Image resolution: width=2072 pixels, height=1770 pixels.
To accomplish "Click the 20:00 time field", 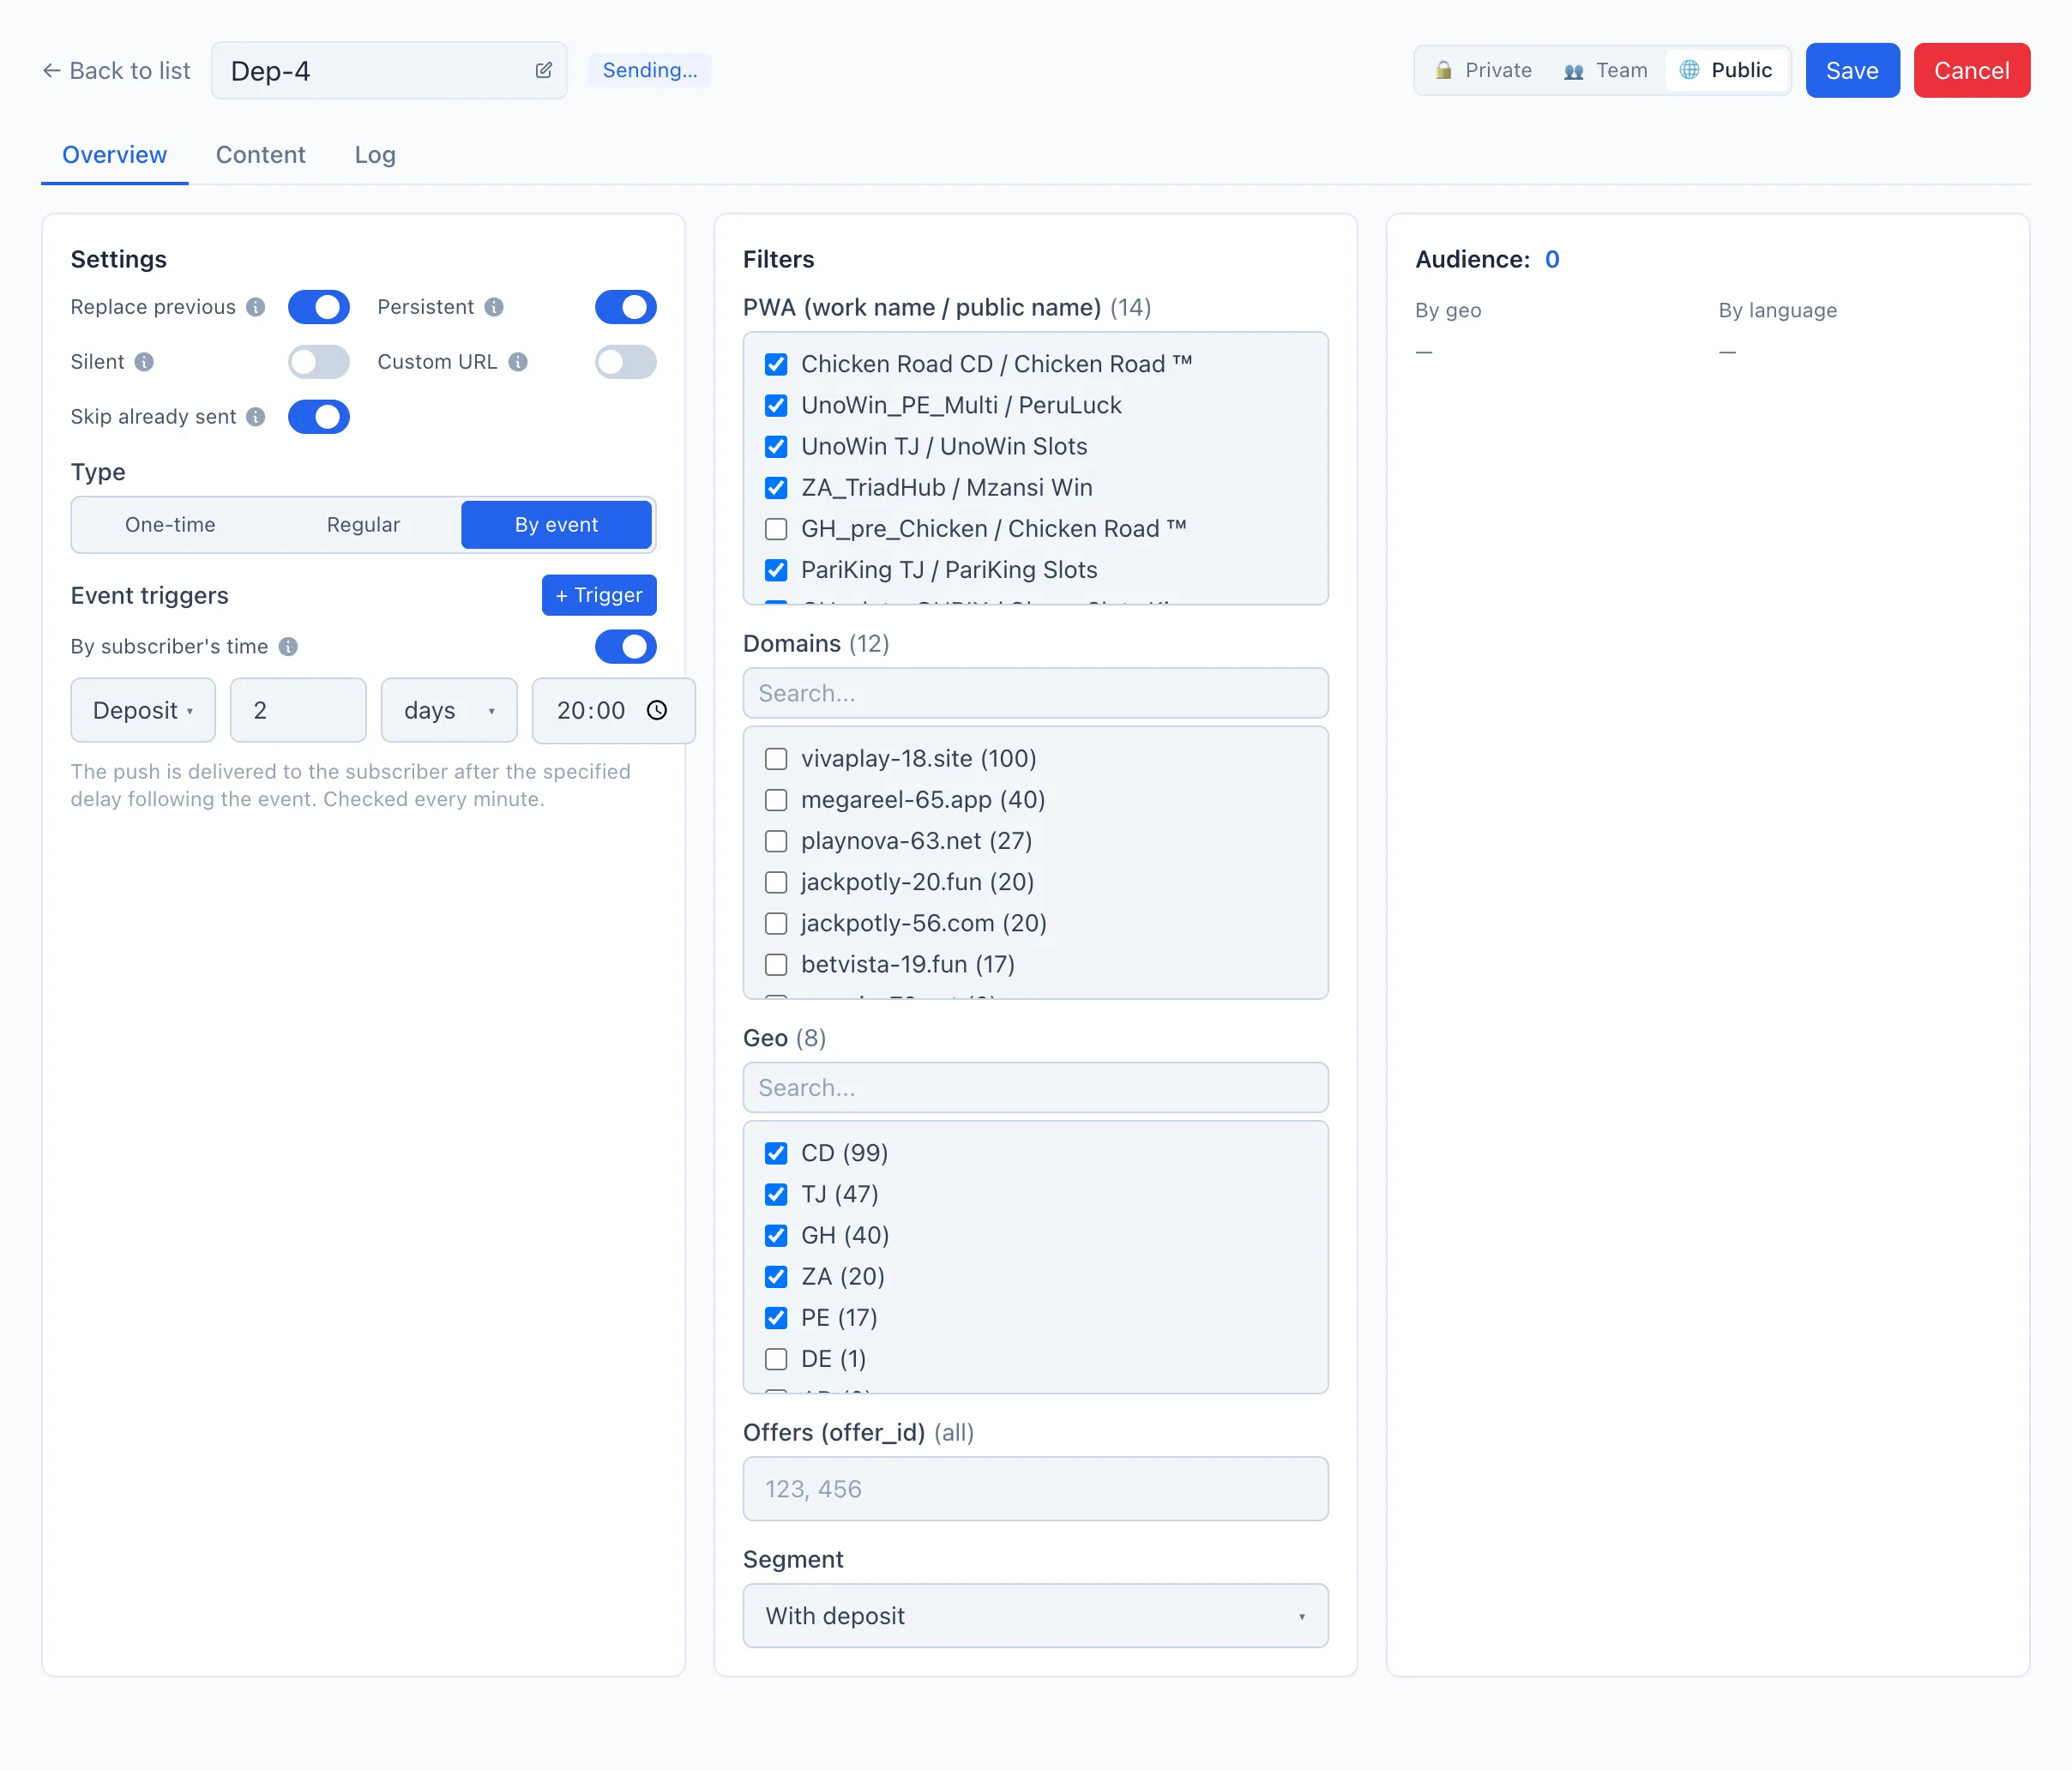I will click(x=613, y=710).
